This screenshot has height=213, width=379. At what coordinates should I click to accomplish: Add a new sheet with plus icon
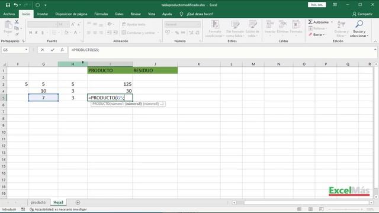click(x=78, y=202)
